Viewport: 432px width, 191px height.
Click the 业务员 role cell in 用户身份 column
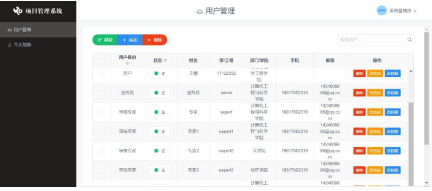(x=127, y=93)
